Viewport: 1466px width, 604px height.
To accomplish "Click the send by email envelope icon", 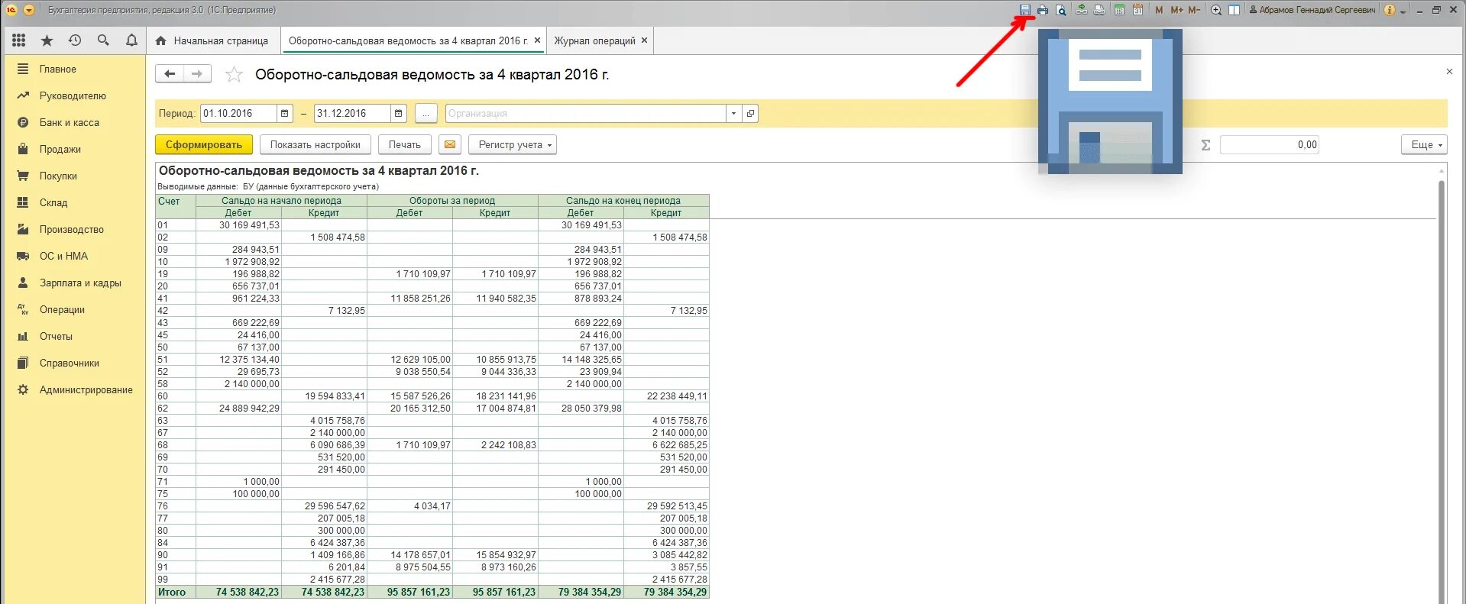I will [450, 144].
